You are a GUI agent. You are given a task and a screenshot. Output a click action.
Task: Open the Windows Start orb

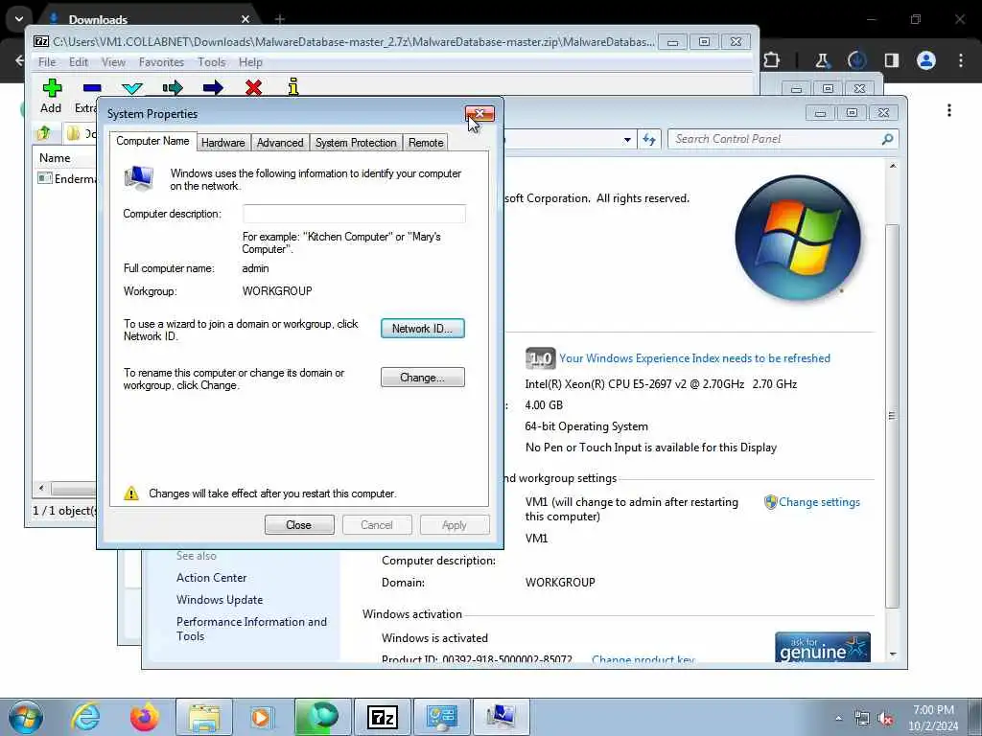(25, 717)
